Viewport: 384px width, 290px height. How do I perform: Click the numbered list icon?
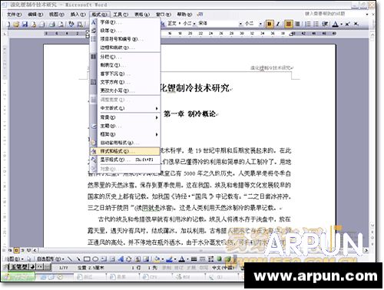pyautogui.click(x=308, y=24)
